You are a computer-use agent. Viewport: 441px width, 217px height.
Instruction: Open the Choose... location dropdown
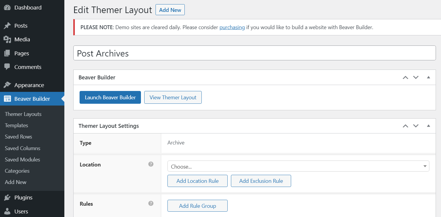click(x=298, y=166)
